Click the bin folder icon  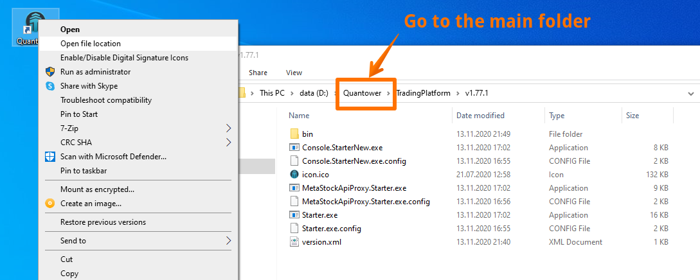(294, 134)
